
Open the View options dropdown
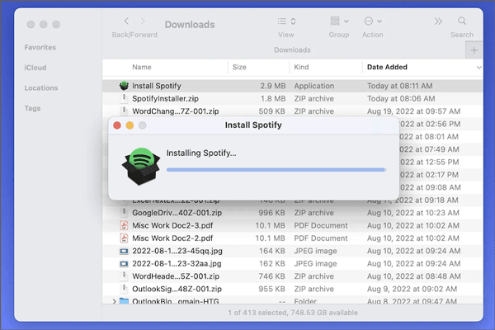point(285,21)
